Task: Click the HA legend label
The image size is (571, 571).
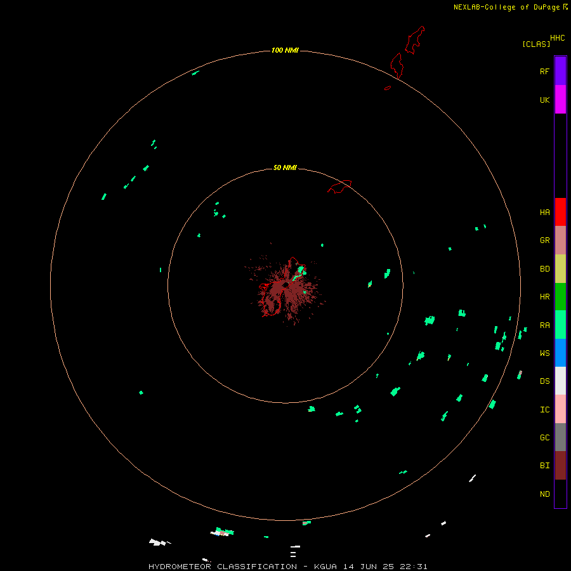Action: 544,212
